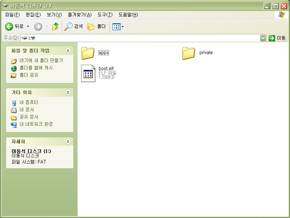Close the 이동식 디스크 window
The width and height of the screenshot is (290, 218).
click(284, 6)
